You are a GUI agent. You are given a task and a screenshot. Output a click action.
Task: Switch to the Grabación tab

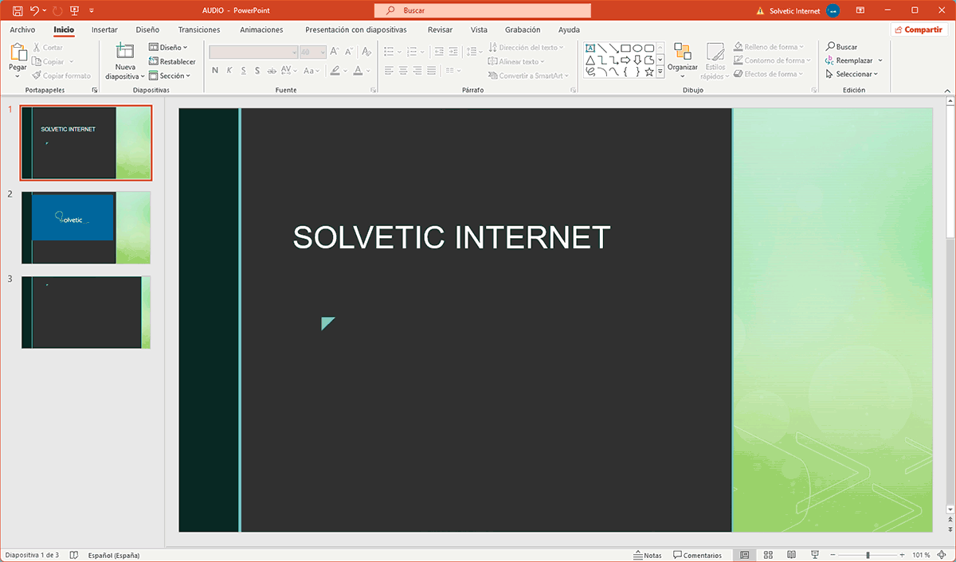[523, 29]
